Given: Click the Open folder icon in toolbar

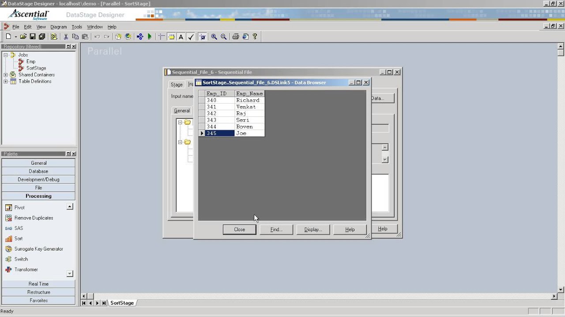Looking at the screenshot, I should click(23, 37).
